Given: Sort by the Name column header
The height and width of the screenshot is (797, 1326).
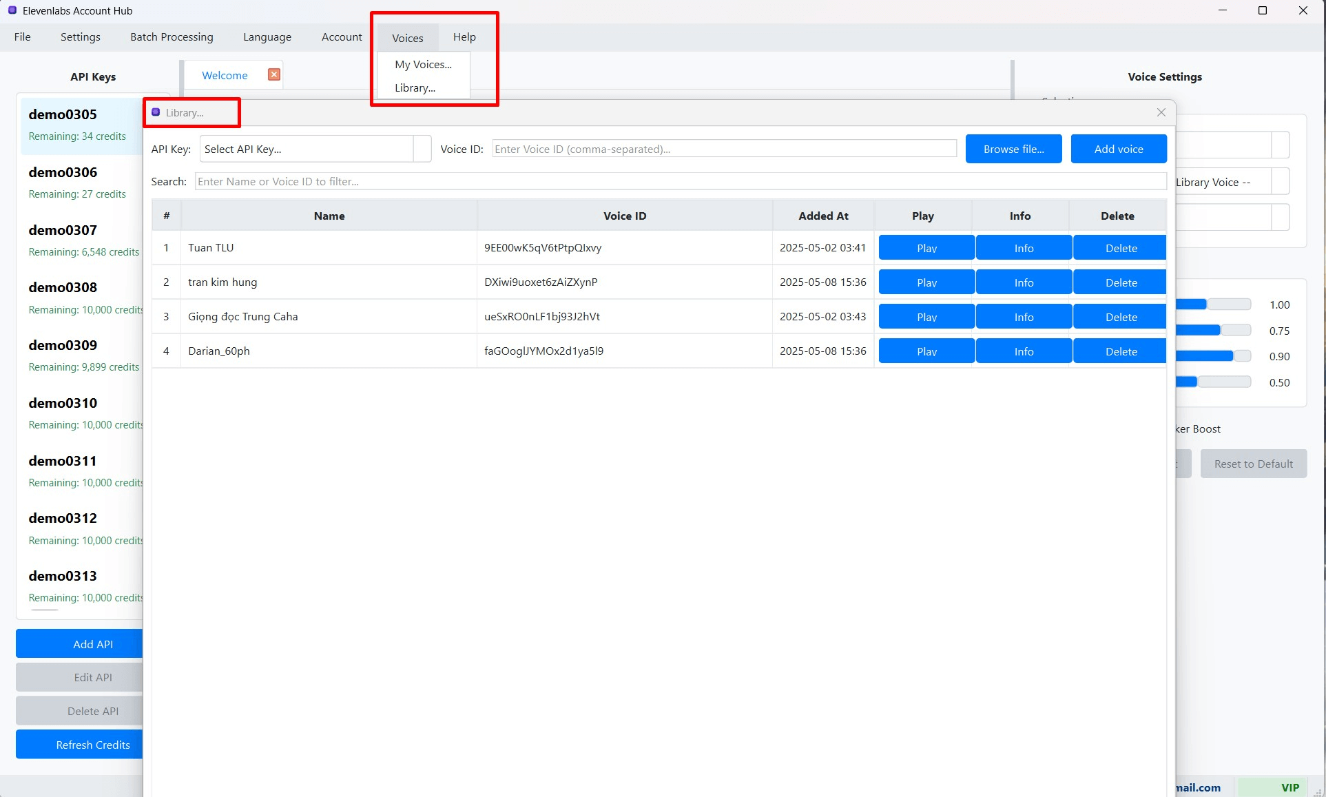Looking at the screenshot, I should coord(329,216).
